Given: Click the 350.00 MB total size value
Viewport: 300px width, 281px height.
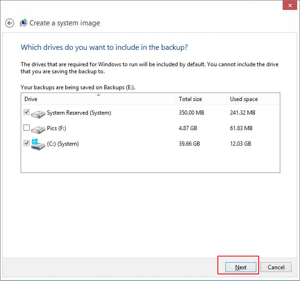Looking at the screenshot, I should tap(192, 113).
